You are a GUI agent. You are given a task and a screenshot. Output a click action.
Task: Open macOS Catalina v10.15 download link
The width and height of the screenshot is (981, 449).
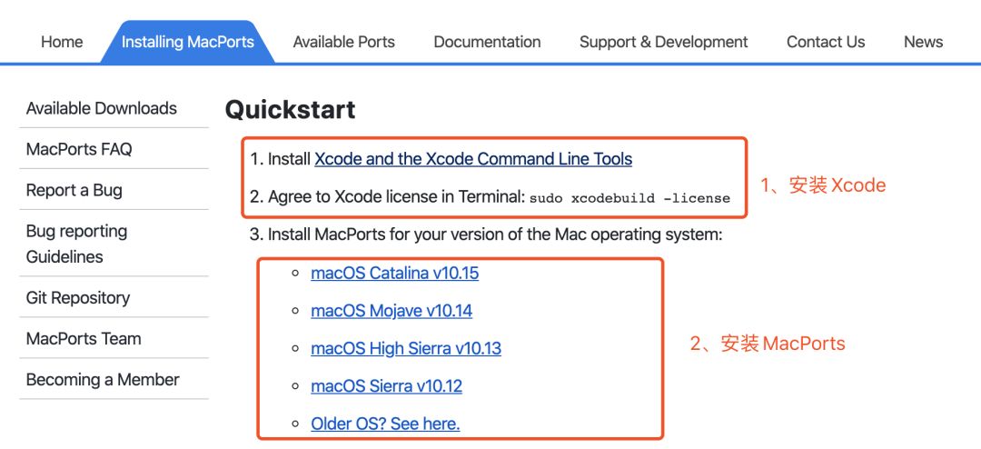click(x=395, y=273)
